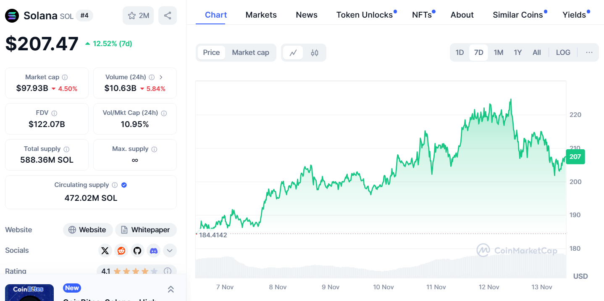Open the Markets tab
Screen dimensions: 604x301
tap(261, 15)
